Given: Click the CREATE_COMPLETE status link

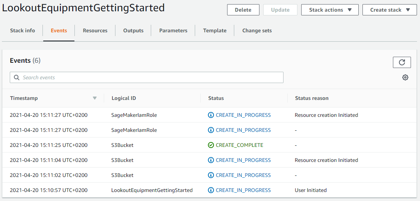Looking at the screenshot, I should (x=240, y=145).
